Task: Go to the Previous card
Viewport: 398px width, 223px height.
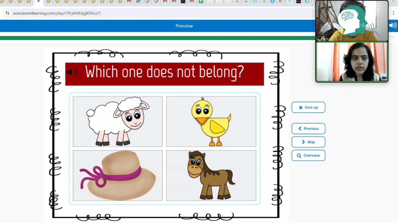Action: (308, 129)
